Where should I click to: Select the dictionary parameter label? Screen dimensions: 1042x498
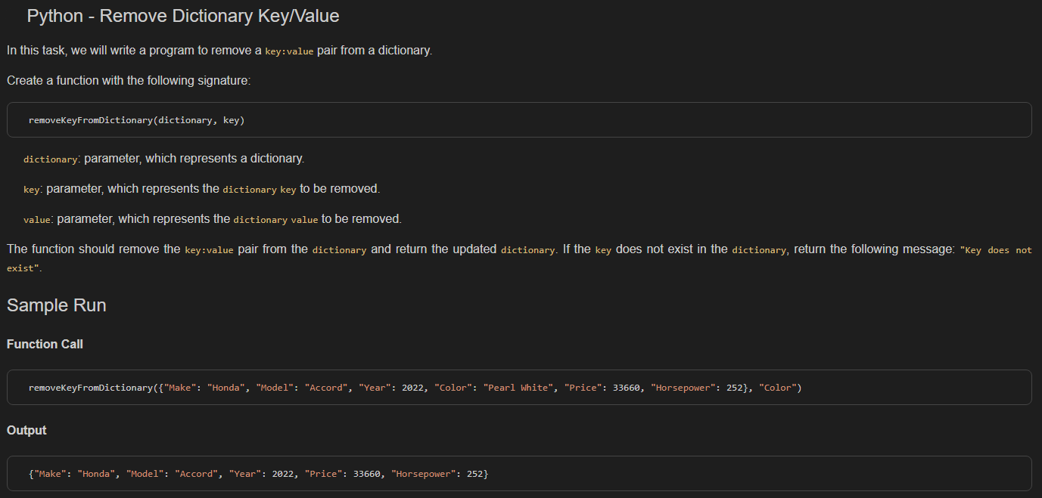pyautogui.click(x=50, y=159)
